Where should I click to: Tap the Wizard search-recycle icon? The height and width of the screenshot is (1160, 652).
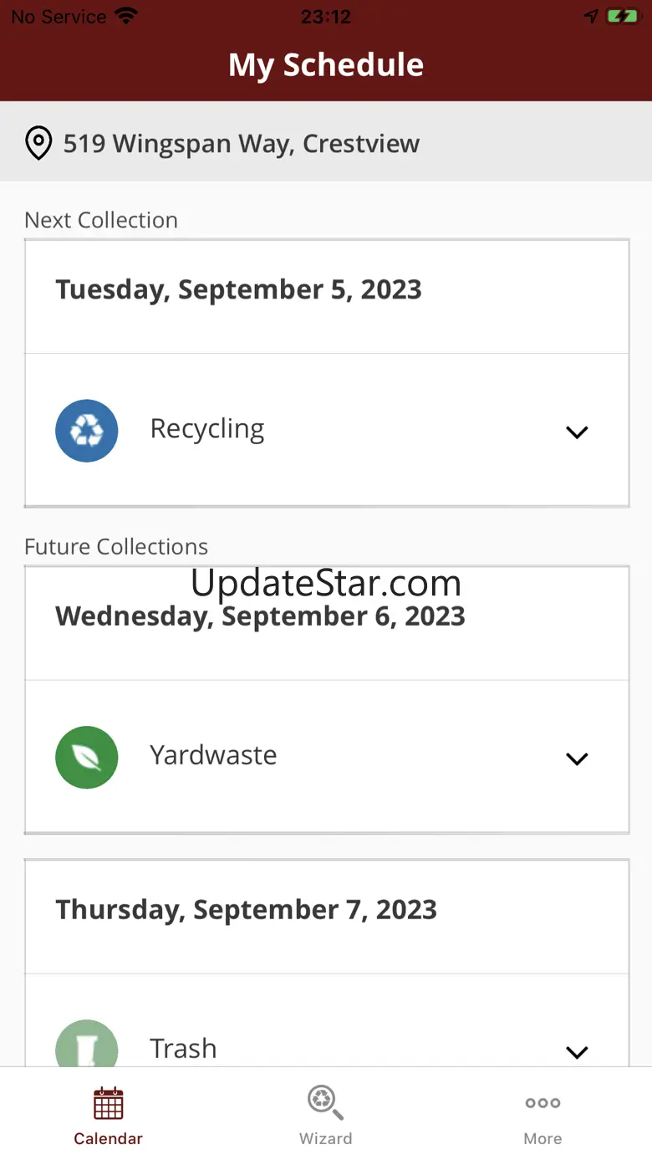point(325,1102)
